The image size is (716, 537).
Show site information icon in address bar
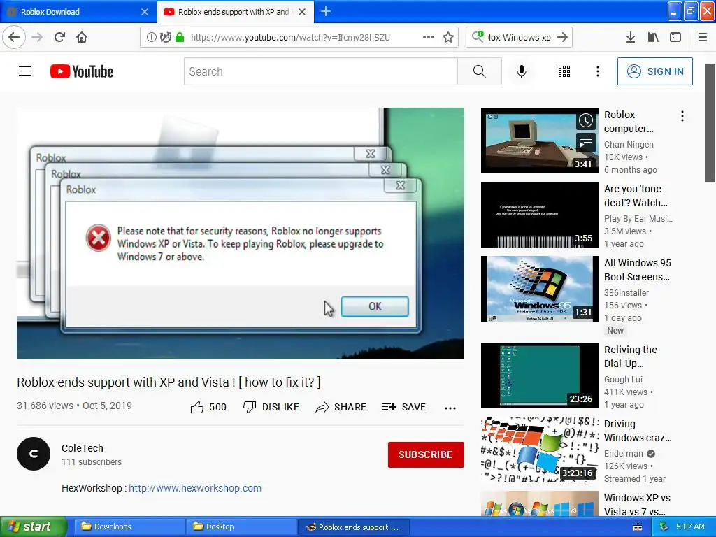click(x=151, y=38)
